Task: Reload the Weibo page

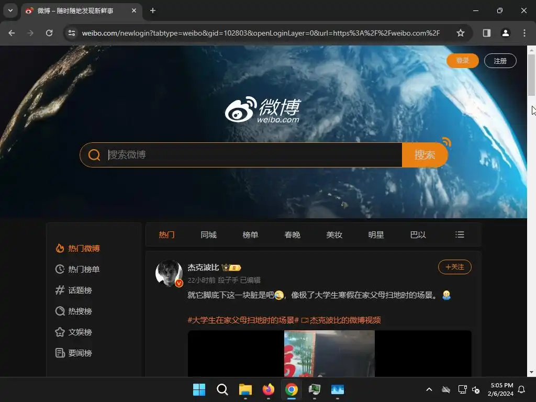Action: coord(49,33)
